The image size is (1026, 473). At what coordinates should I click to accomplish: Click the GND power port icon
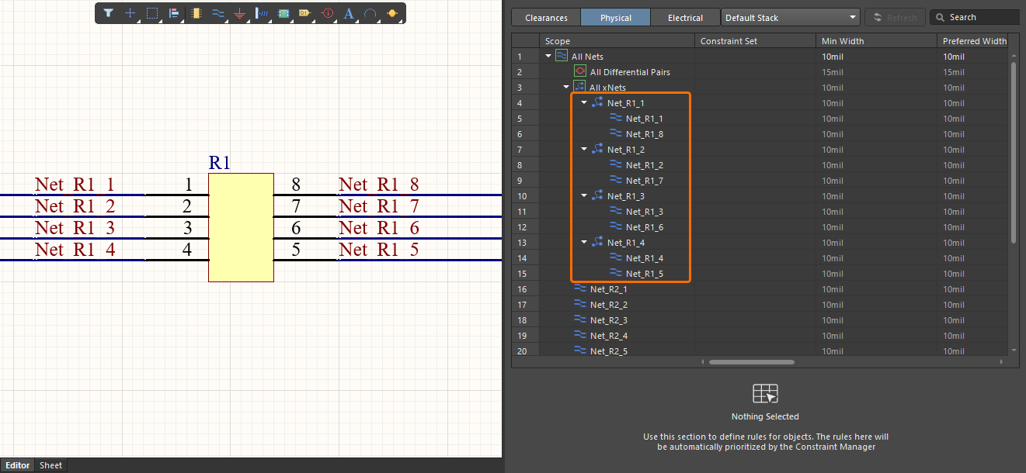pos(239,14)
